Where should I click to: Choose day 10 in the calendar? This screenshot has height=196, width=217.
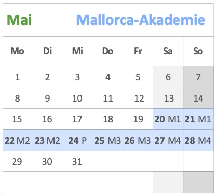tap(78, 98)
